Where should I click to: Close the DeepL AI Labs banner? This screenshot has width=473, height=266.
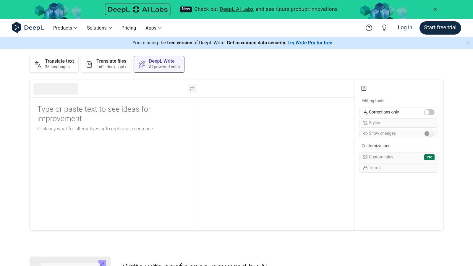point(435,9)
